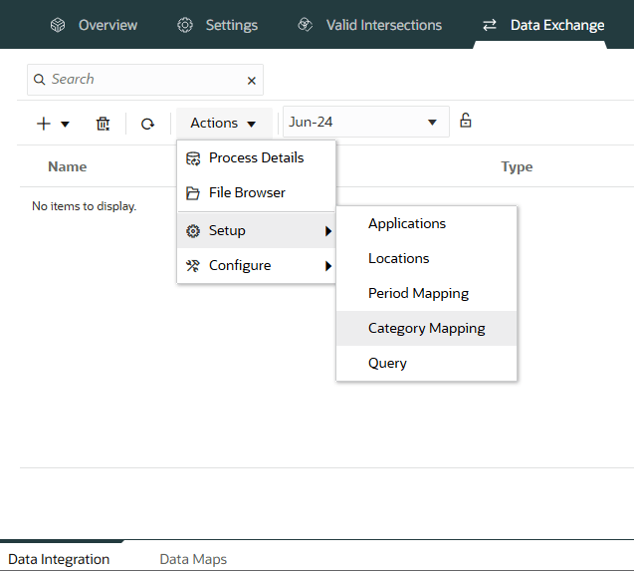Clear search with the X icon
The width and height of the screenshot is (634, 571).
[x=251, y=81]
